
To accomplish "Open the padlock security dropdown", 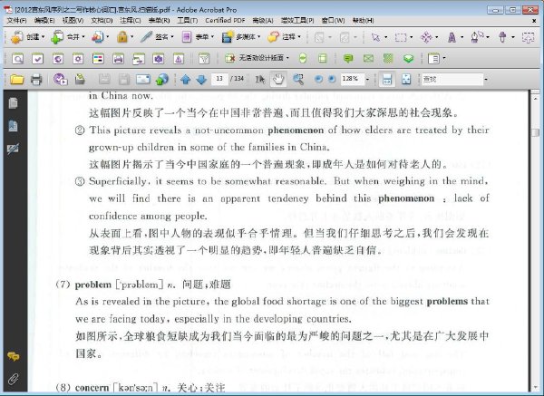I will [131, 37].
